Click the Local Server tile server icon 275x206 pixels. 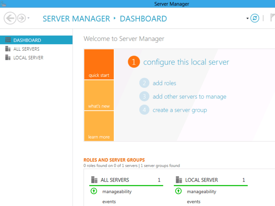179,180
